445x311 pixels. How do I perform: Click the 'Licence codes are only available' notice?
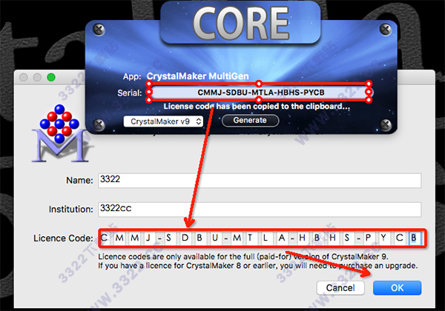243,257
